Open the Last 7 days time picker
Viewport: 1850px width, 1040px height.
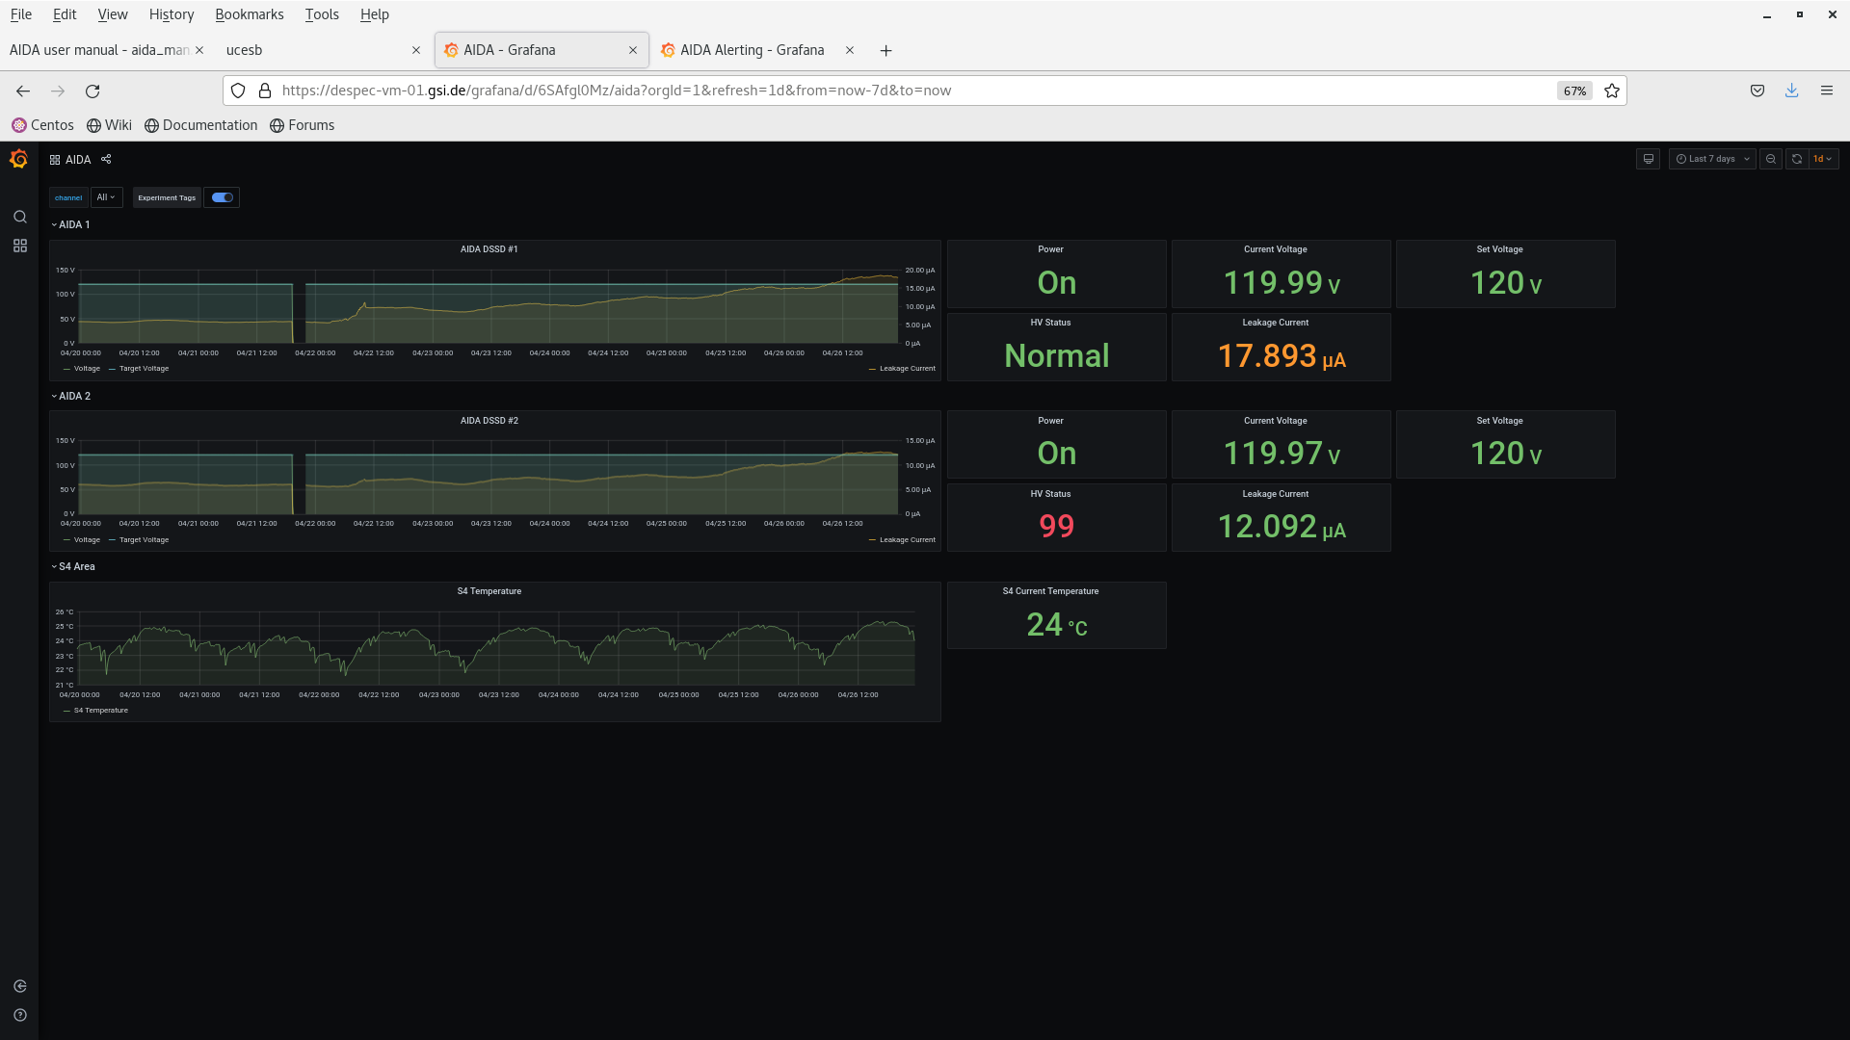[1712, 159]
